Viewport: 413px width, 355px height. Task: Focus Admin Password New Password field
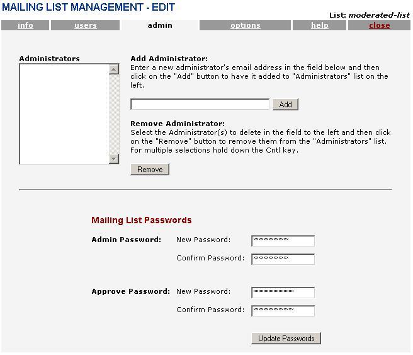(x=283, y=240)
